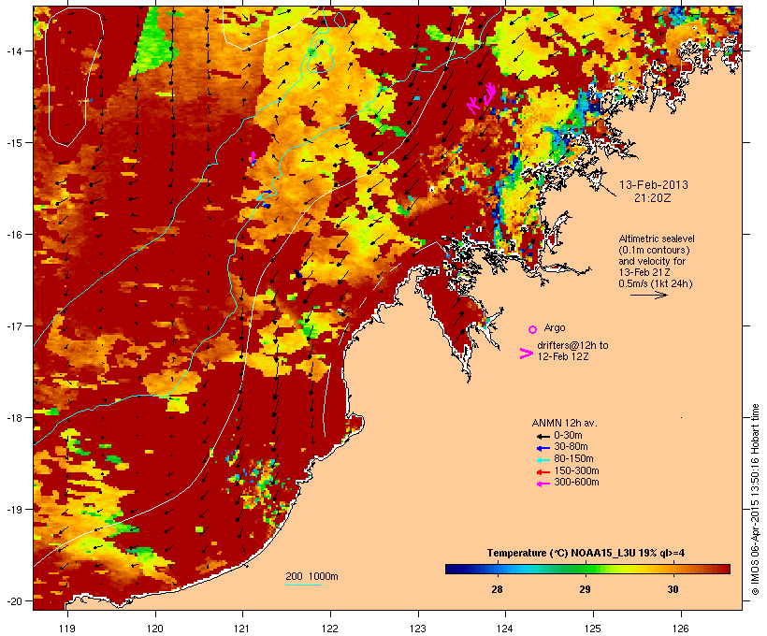Screen dimensions: 767x636
Task: Click the '80-150m' depth label
Action: 573,459
